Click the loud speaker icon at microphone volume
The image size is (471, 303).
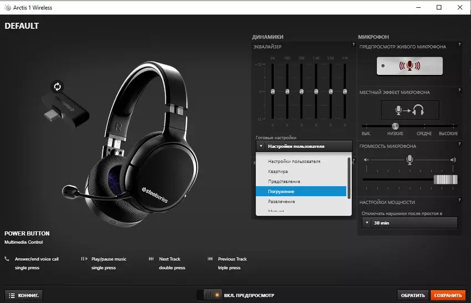pos(453,160)
